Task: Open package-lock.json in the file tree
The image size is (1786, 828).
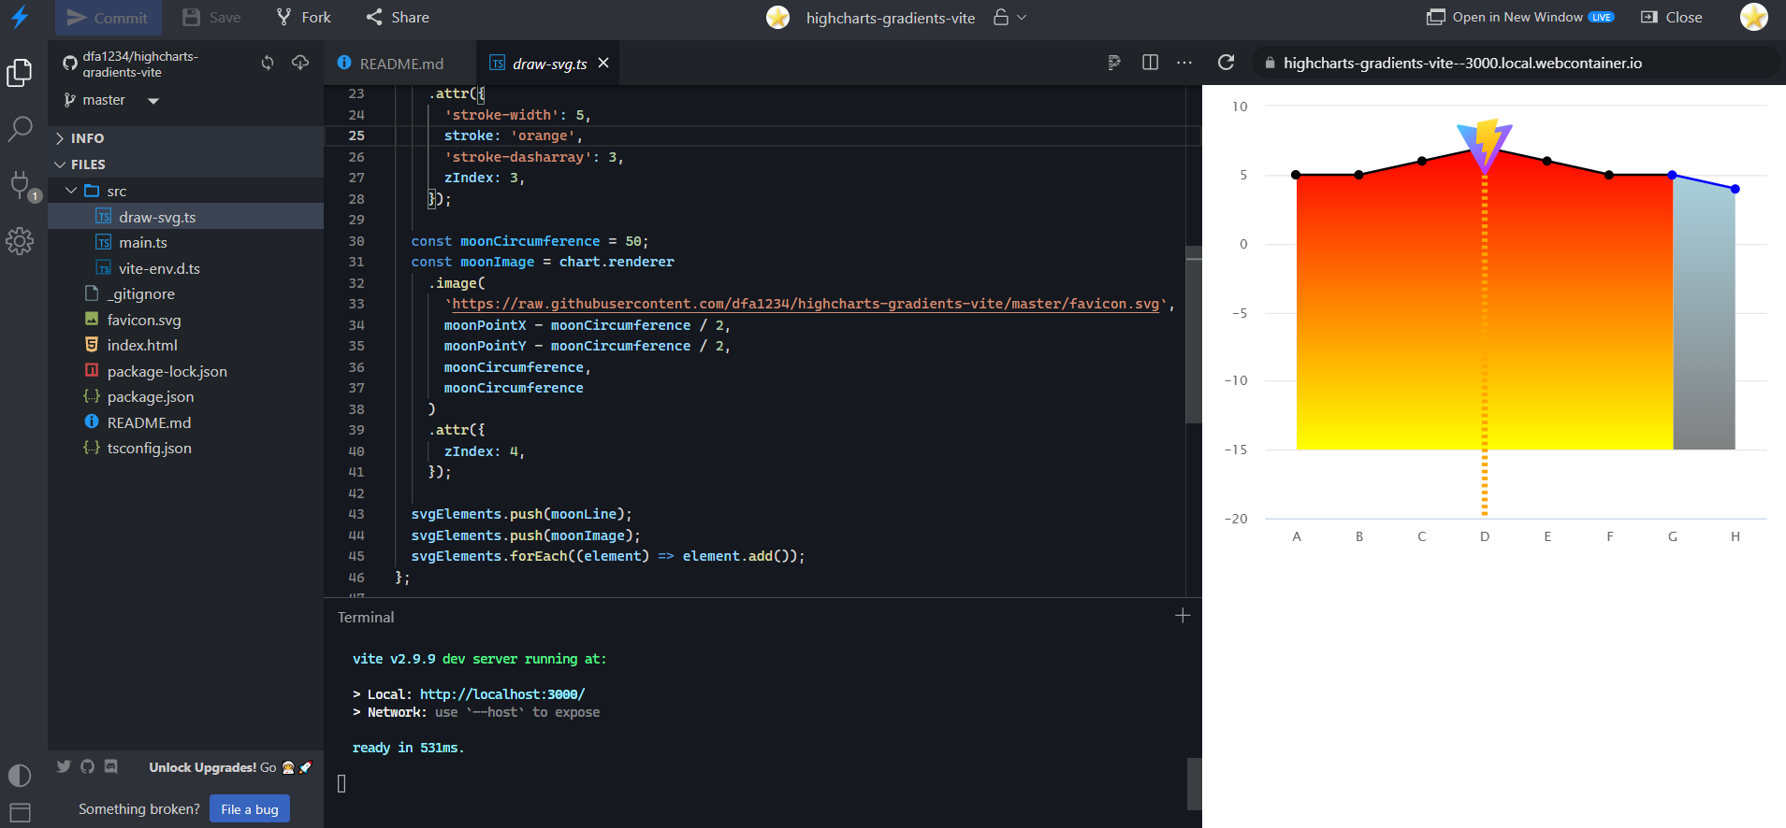Action: click(185, 371)
